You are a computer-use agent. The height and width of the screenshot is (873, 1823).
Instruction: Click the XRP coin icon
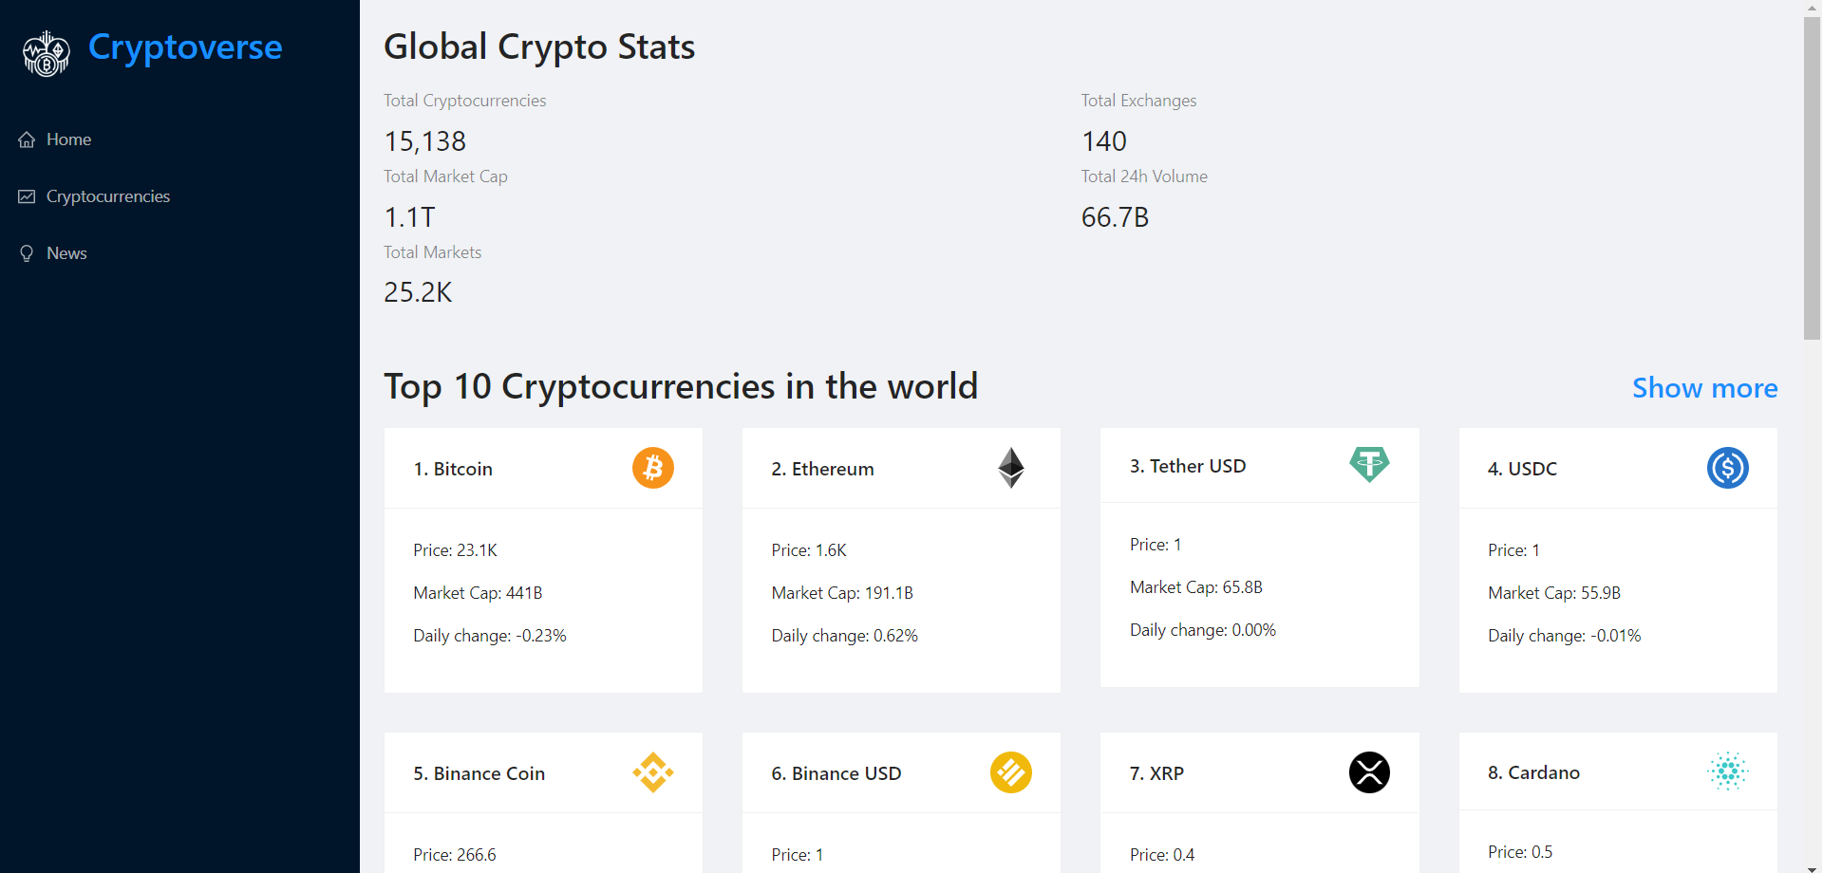(1369, 772)
